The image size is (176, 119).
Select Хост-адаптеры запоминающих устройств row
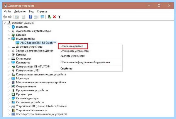(x=42, y=114)
